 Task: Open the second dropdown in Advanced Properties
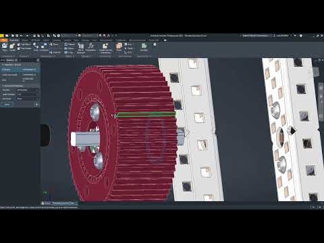pos(28,94)
